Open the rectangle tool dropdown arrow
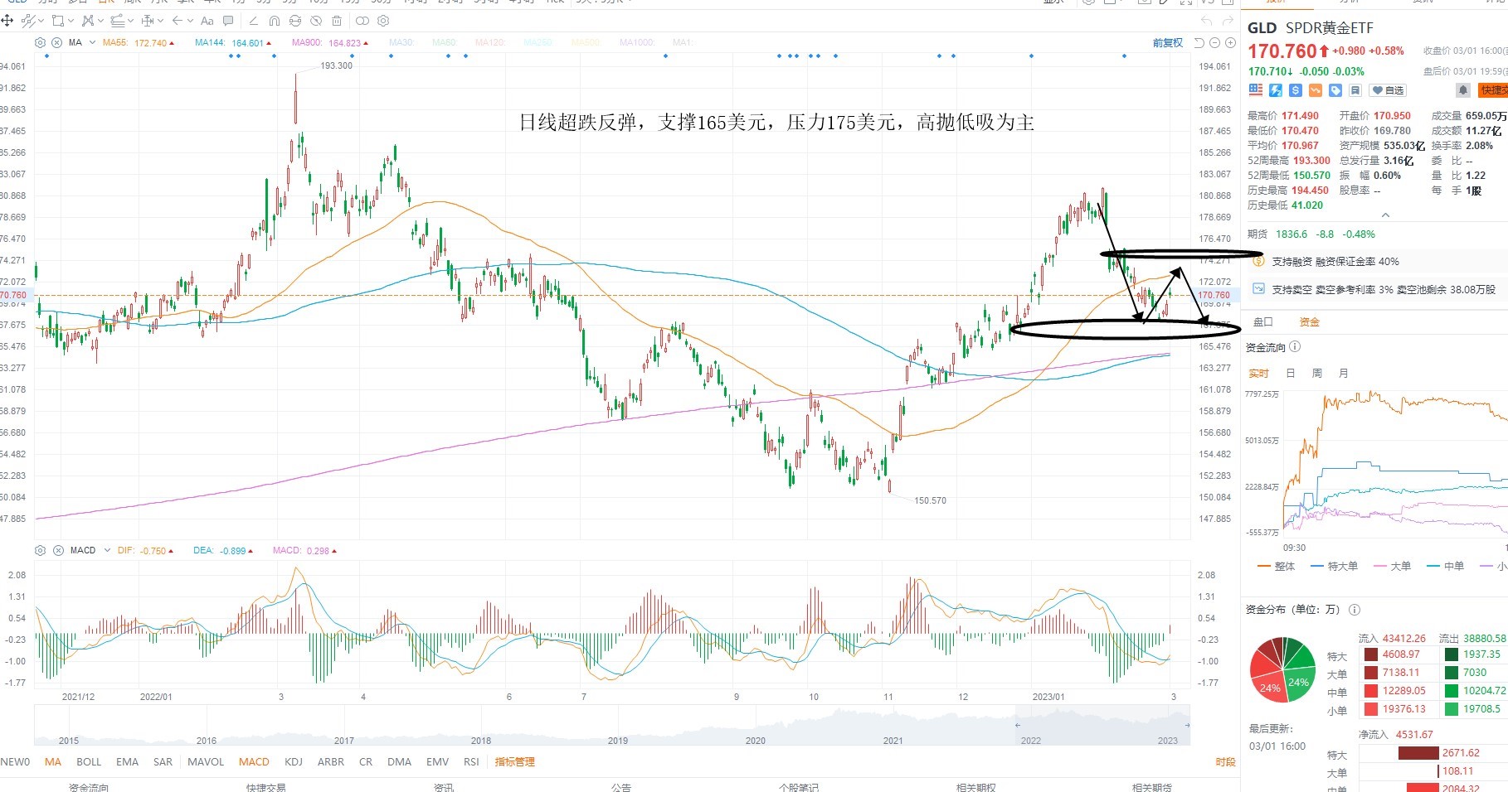Screen dimensions: 1508x792 click(x=71, y=21)
